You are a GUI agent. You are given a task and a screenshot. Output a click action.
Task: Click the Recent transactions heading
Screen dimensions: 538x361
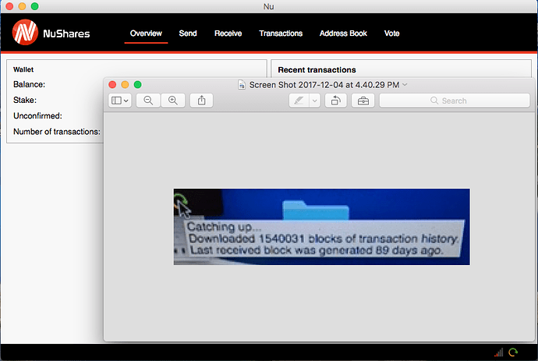click(317, 70)
